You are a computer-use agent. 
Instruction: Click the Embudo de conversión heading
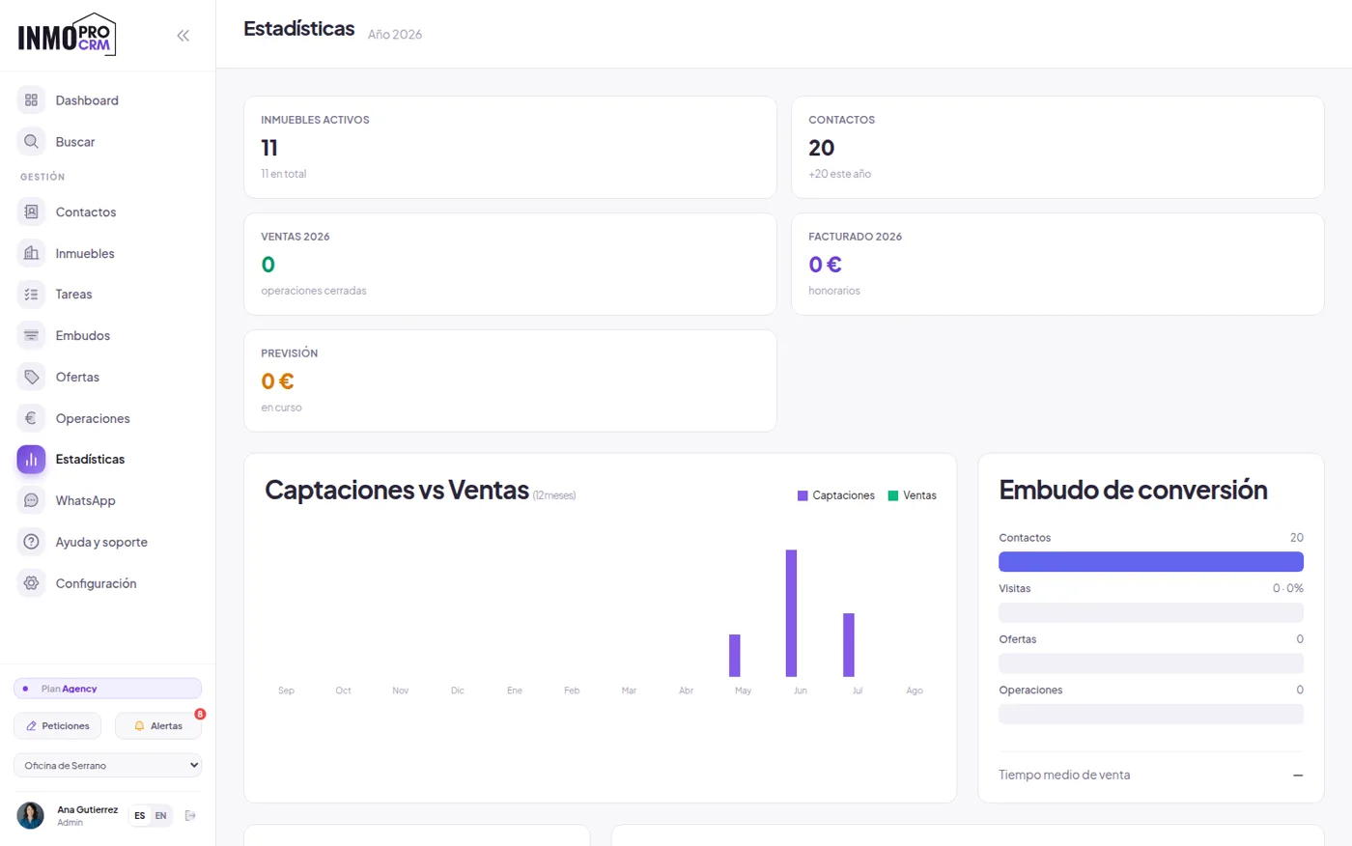1133,490
